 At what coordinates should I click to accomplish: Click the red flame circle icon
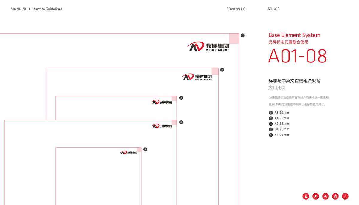pos(325,196)
